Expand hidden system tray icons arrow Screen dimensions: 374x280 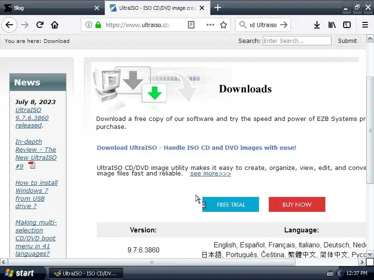tap(338, 273)
